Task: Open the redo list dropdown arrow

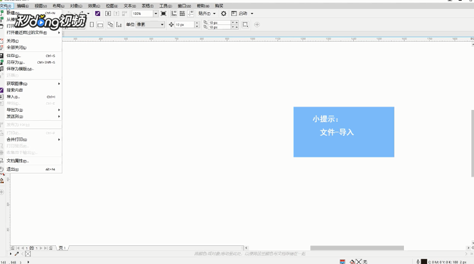Action: (88, 13)
